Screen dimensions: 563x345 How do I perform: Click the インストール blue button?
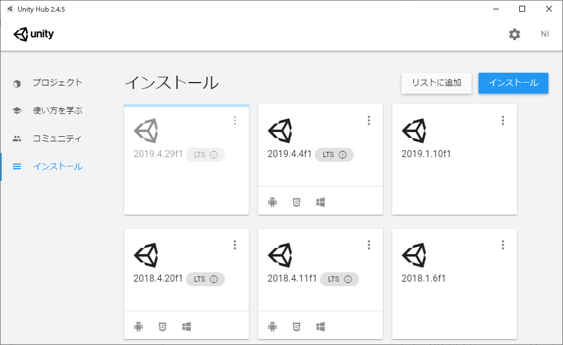[513, 83]
